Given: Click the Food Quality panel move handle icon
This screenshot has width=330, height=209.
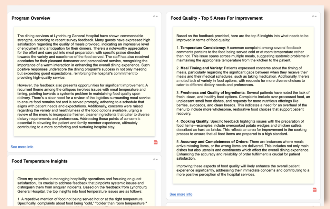Looking at the screenshot, I should pyautogui.click(x=313, y=16).
